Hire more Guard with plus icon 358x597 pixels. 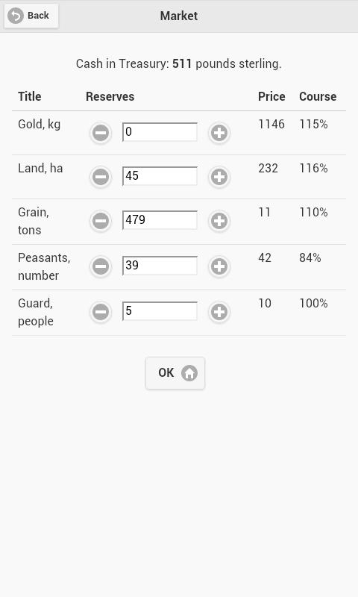219,312
